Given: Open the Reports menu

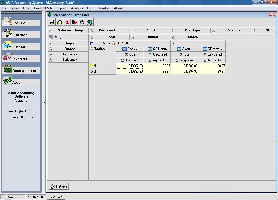Looking at the screenshot, I should click(62, 8).
